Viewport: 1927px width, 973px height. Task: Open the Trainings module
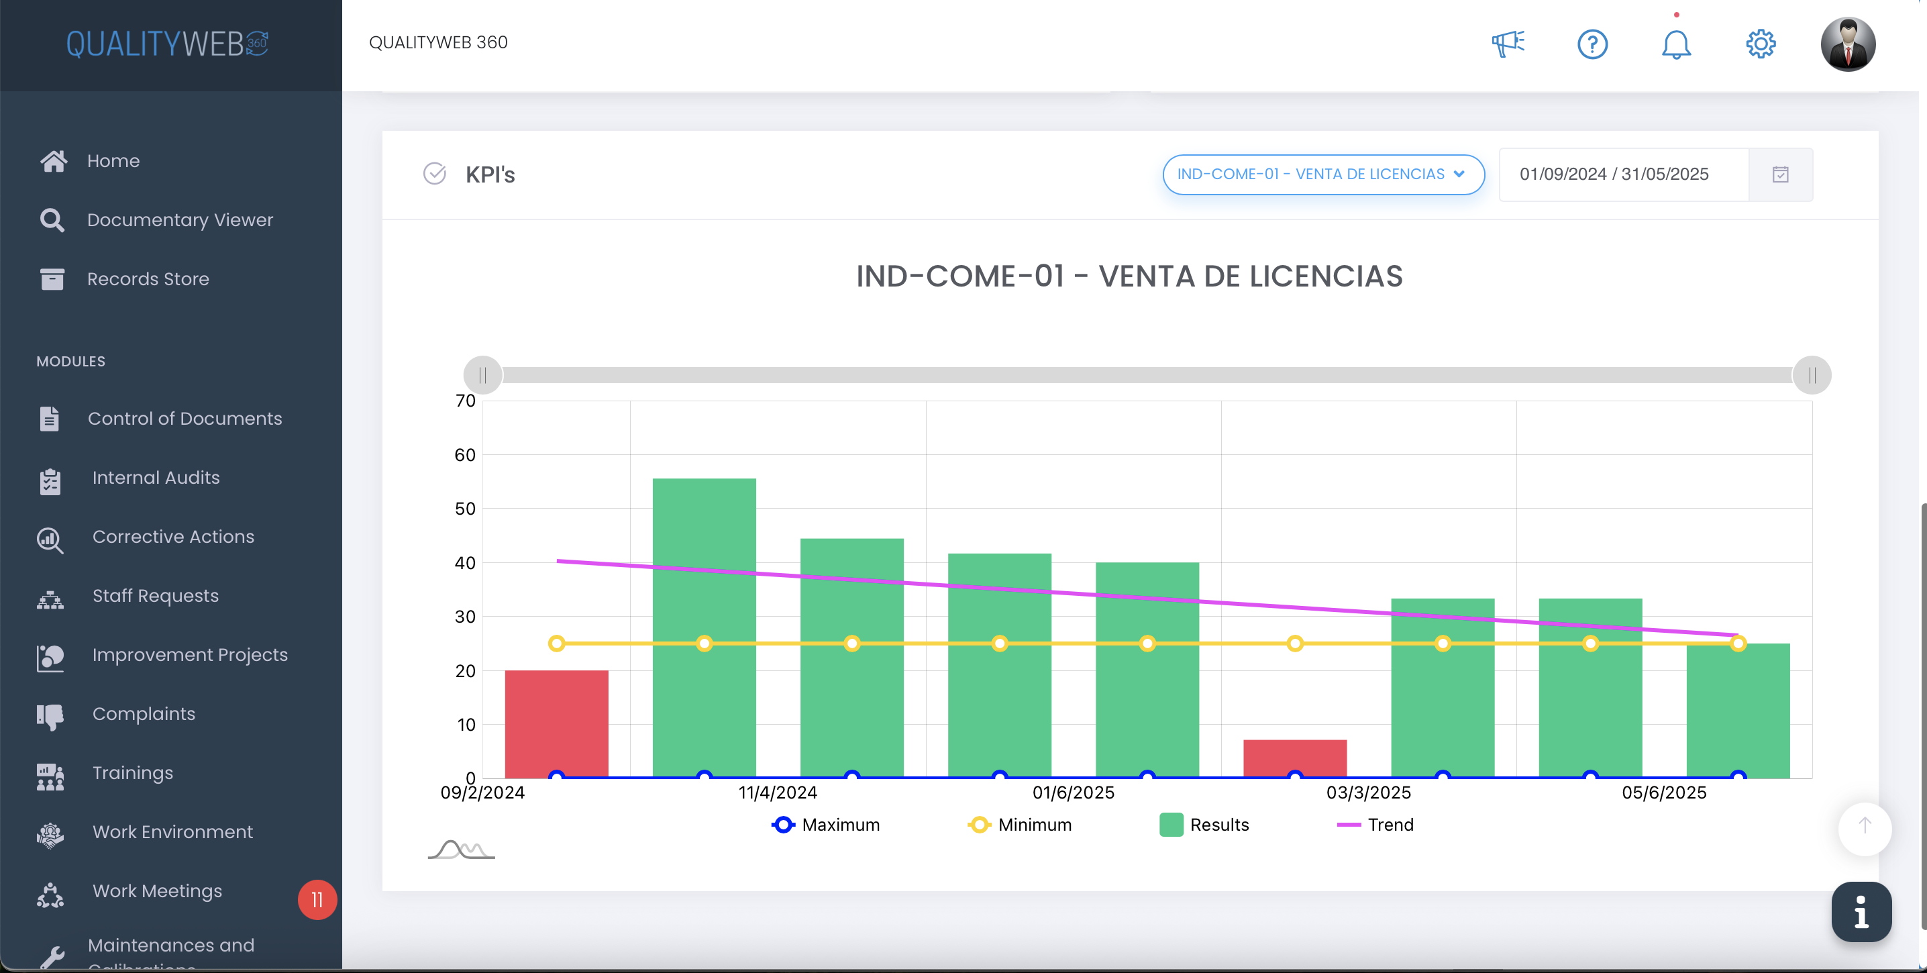click(132, 772)
